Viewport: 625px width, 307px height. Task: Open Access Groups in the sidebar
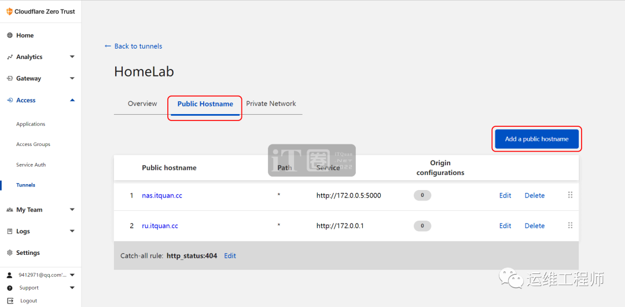[x=33, y=144]
